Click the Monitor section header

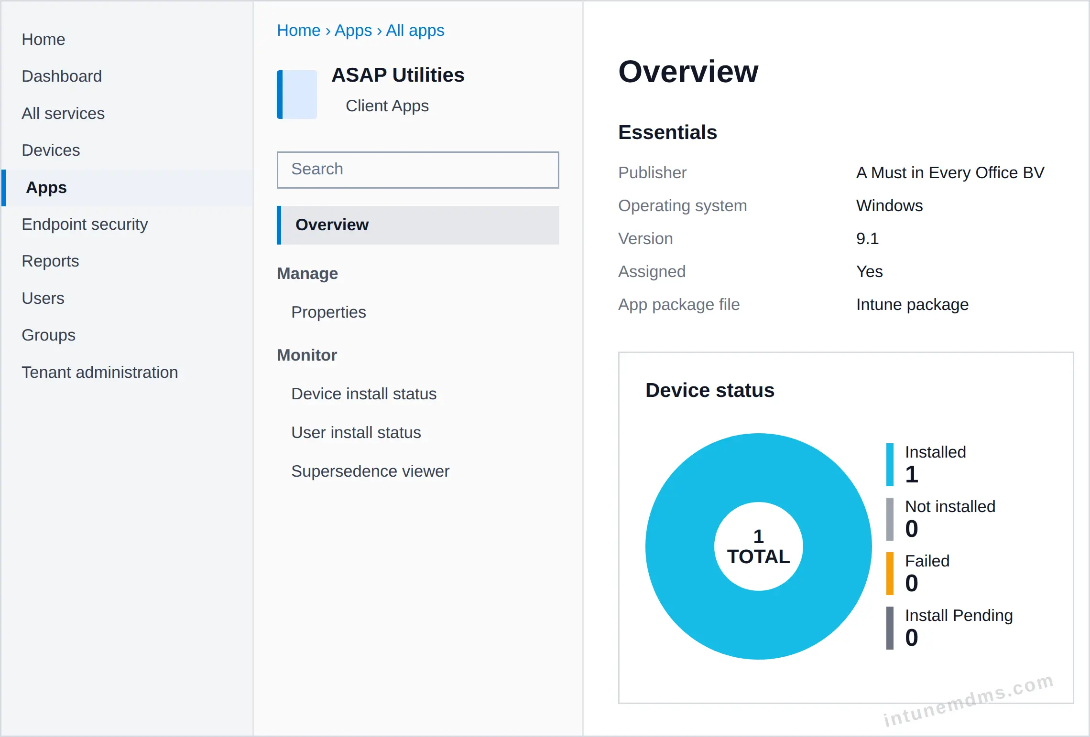pos(307,355)
